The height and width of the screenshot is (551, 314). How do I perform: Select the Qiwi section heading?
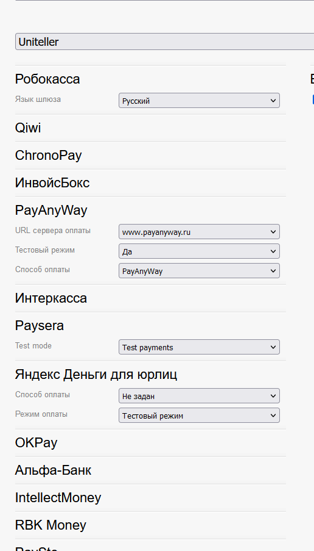[x=28, y=128]
